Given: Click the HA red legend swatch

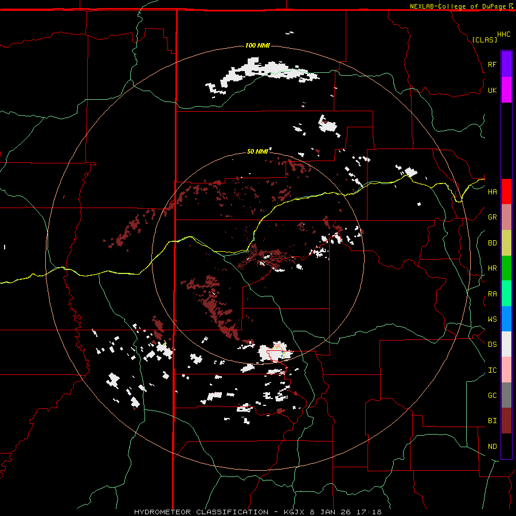Looking at the screenshot, I should (506, 191).
